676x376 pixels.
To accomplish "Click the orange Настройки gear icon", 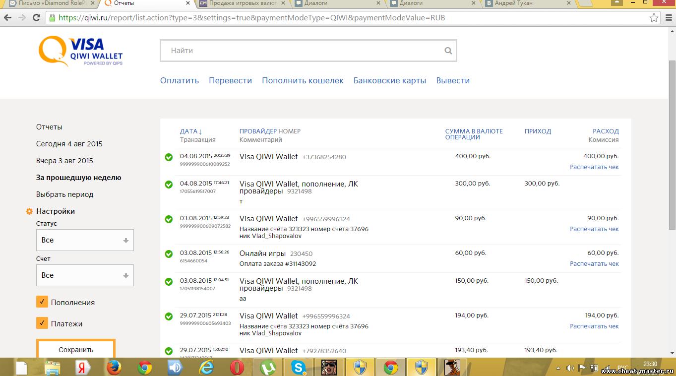I will point(29,212).
